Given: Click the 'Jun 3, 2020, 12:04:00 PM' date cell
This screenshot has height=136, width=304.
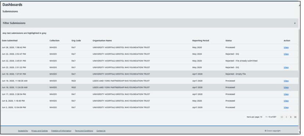Looking at the screenshot, I should coord(14,107).
